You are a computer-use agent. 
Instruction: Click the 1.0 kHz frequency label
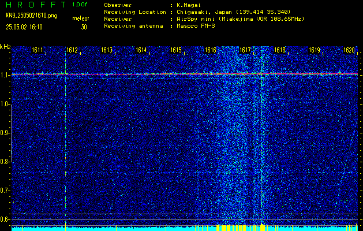(5, 105)
